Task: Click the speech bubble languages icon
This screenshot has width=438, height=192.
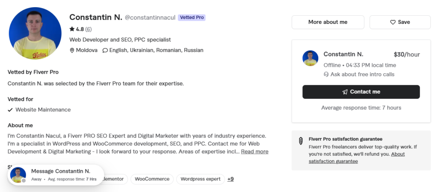Action: coord(105,51)
